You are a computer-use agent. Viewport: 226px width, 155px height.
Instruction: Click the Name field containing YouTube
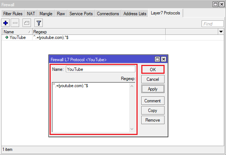[101, 69]
